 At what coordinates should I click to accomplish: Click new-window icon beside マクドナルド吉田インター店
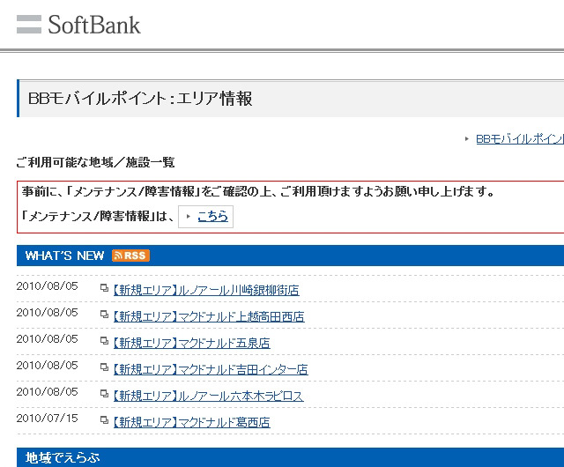coord(104,367)
